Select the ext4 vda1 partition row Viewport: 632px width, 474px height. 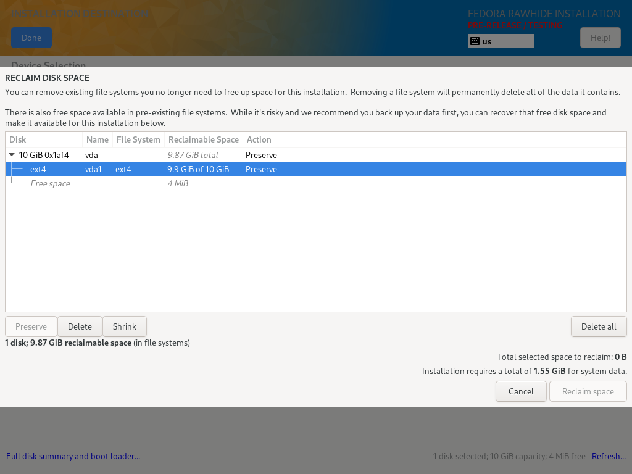click(316, 169)
